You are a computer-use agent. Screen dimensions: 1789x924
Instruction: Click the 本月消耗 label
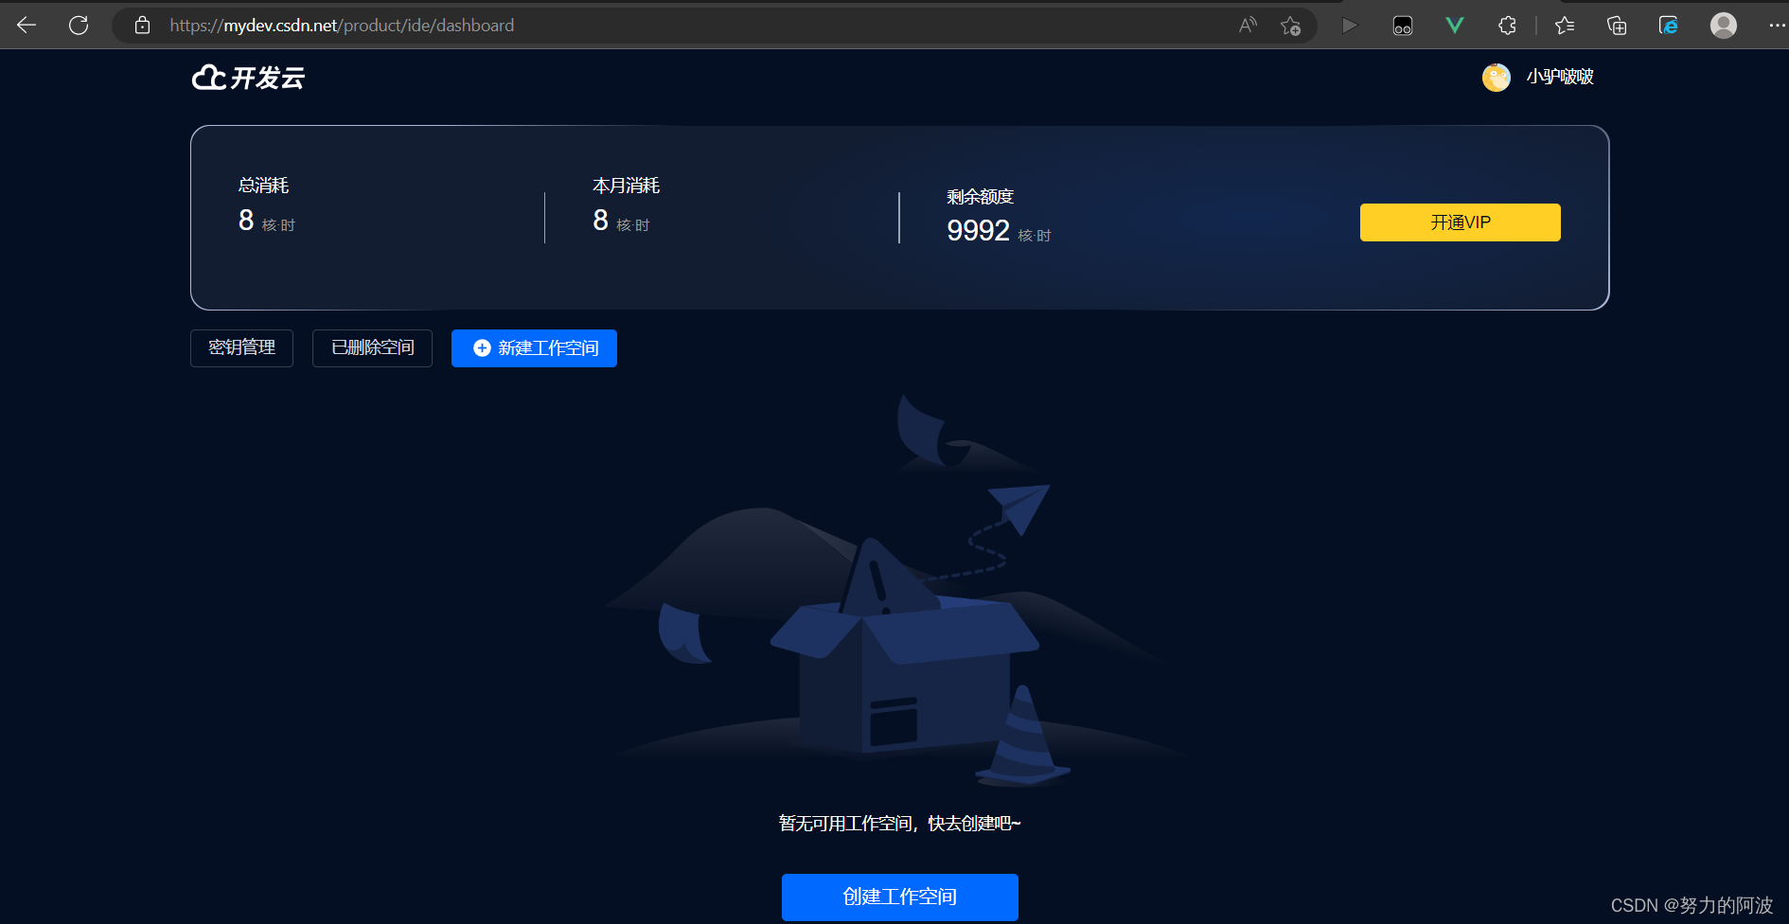[627, 186]
